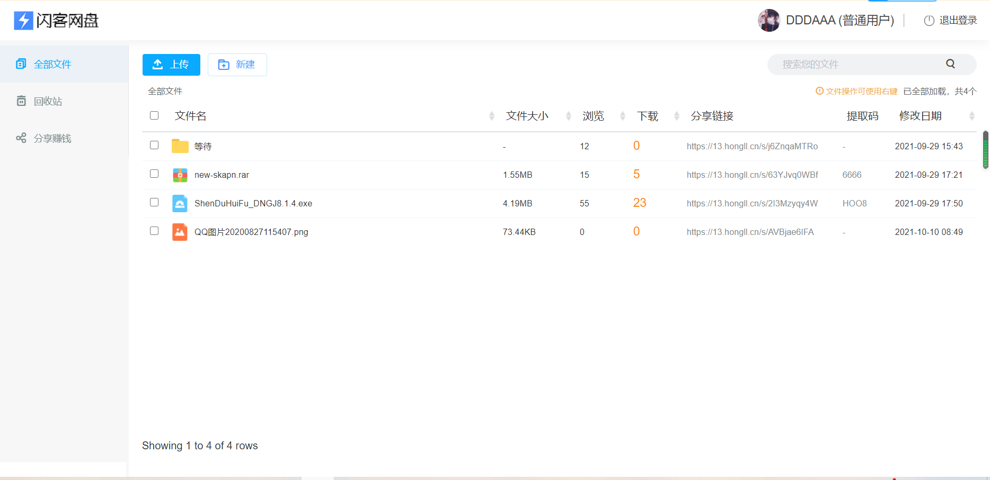Click the ShenDuHuiFu exe file icon
This screenshot has height=480, width=990.
[180, 203]
